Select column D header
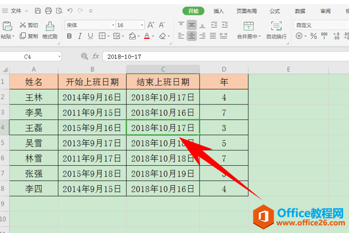Viewport: 349px width, 233px height. coord(224,70)
